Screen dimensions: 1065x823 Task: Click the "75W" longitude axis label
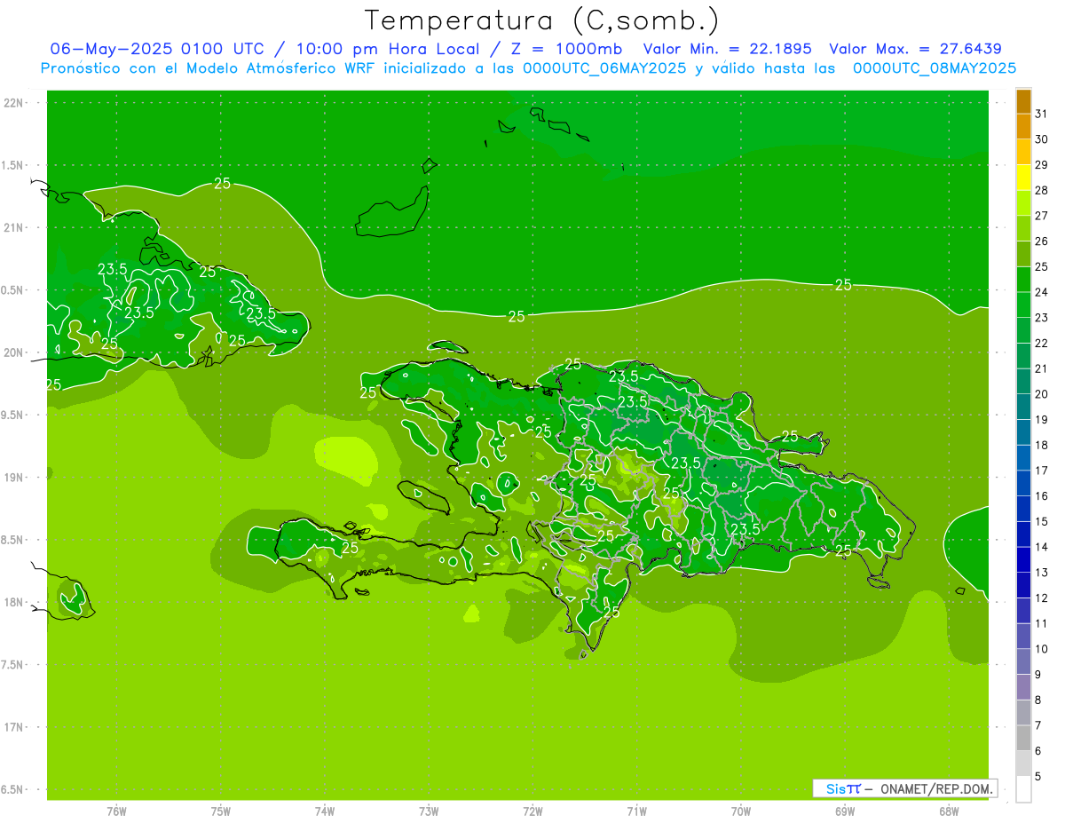point(221,811)
